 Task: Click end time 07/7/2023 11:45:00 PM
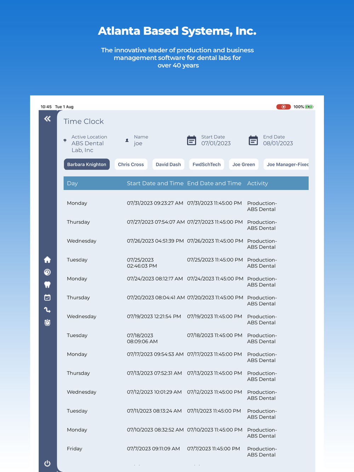[213, 449]
